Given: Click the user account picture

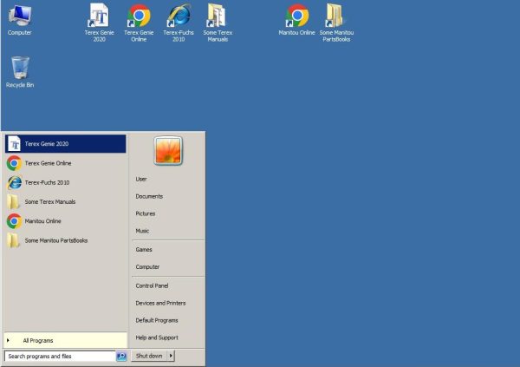Looking at the screenshot, I should [x=168, y=151].
